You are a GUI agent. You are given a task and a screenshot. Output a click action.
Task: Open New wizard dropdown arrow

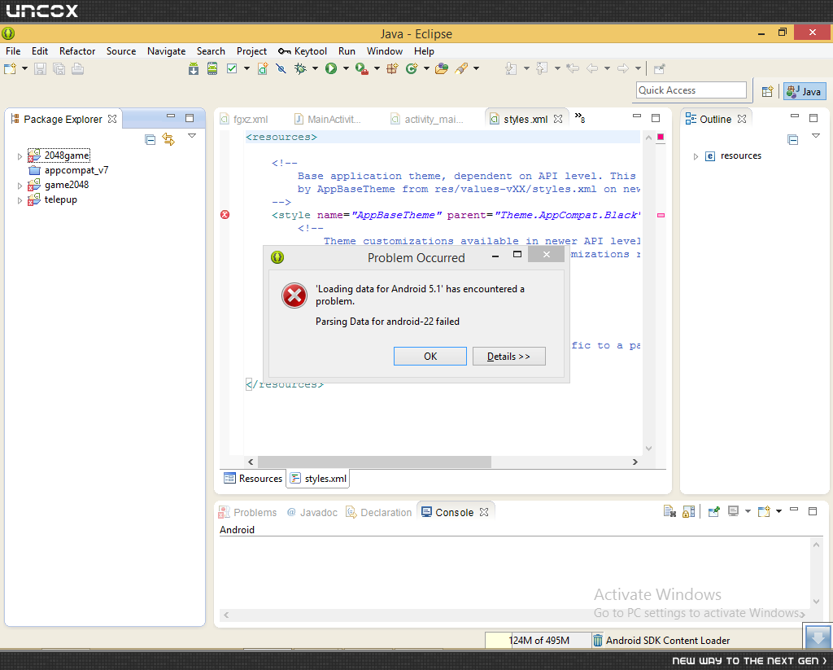(24, 68)
